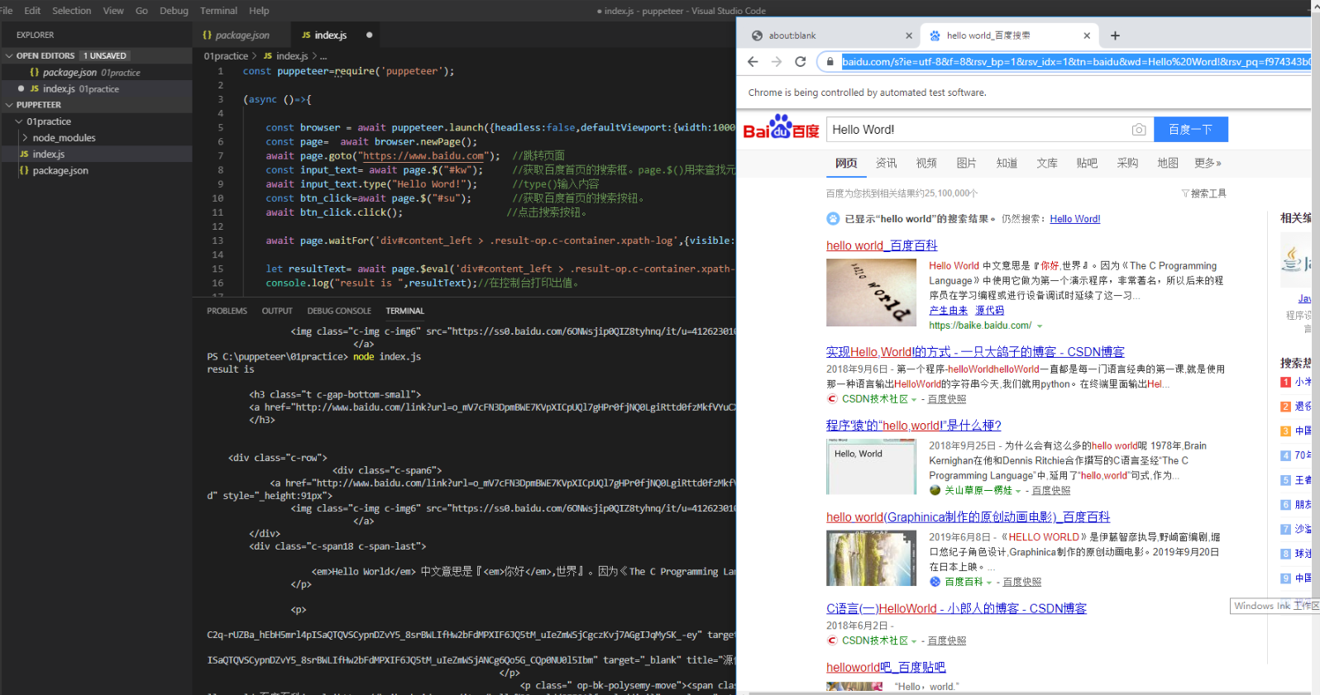Open the C语言(一)HelloWorld CSDN result
The image size is (1320, 695).
956,608
